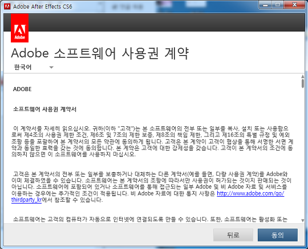This screenshot has height=249, width=308.
Task: Open the http://www.adobe.com/go/ hyperlink
Action: tap(250, 193)
